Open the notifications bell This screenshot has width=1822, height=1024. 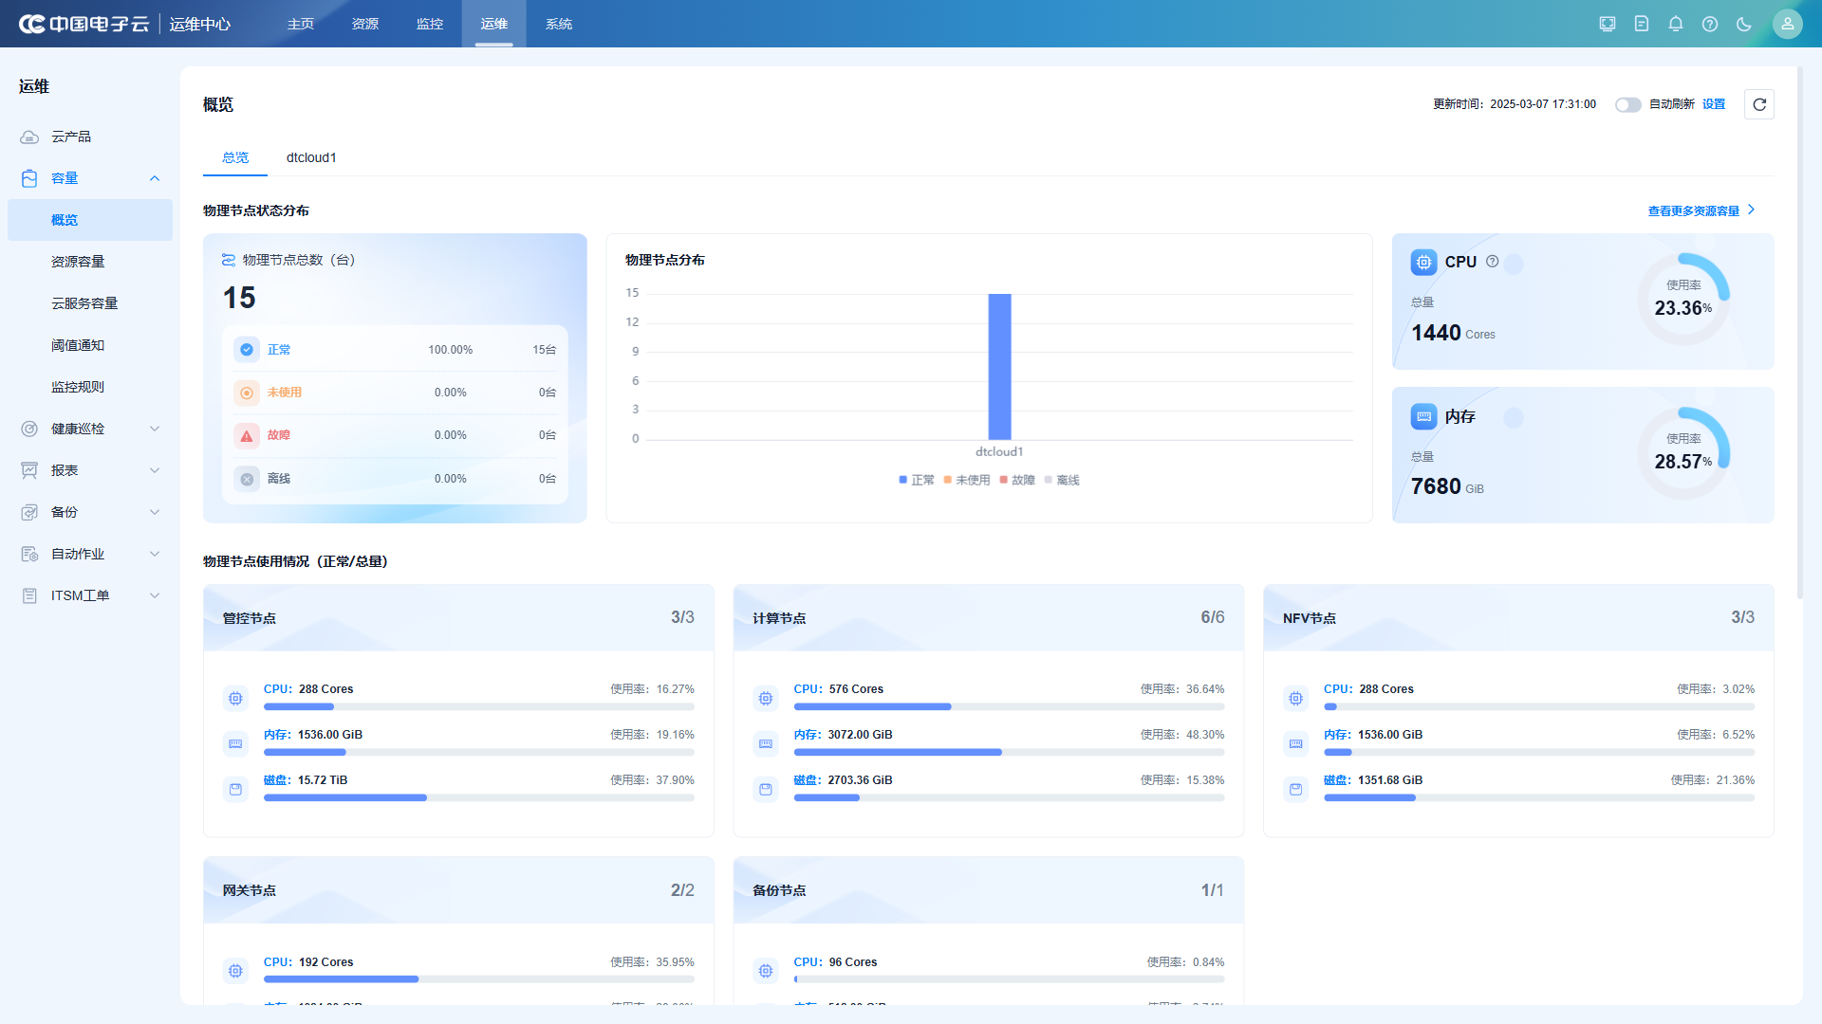(x=1676, y=24)
